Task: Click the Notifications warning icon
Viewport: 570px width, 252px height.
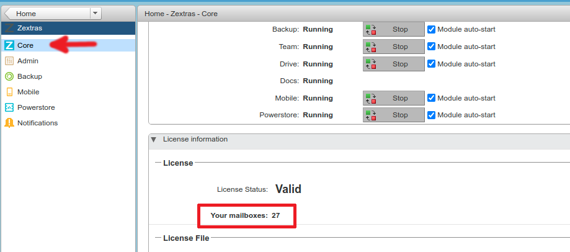Action: point(9,123)
